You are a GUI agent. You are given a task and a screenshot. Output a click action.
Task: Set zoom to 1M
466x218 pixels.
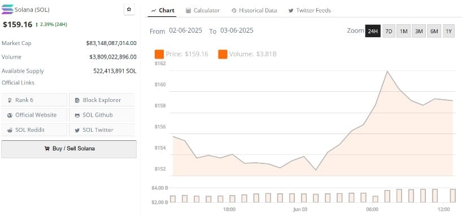pos(404,31)
